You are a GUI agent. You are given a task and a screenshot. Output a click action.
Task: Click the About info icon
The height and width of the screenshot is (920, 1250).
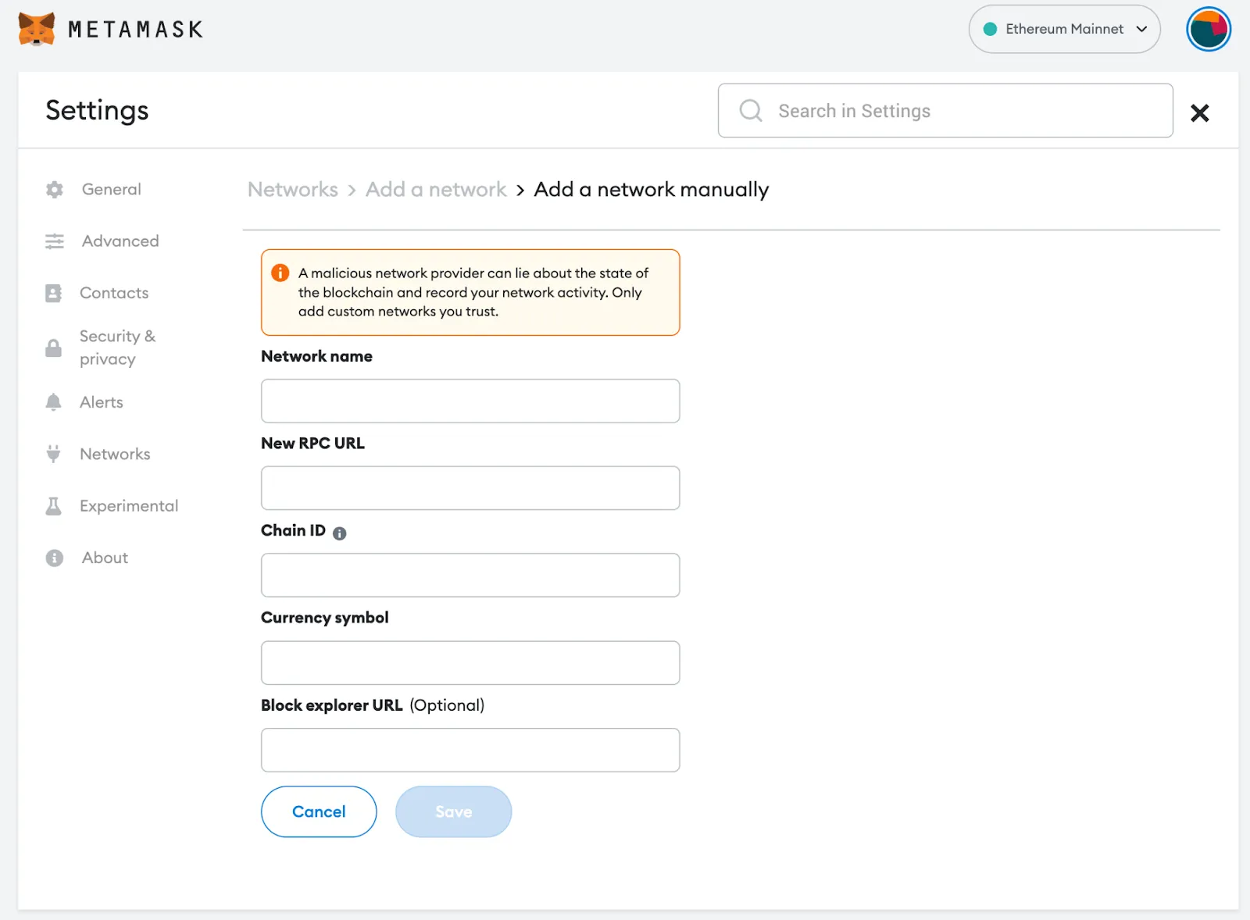point(54,558)
